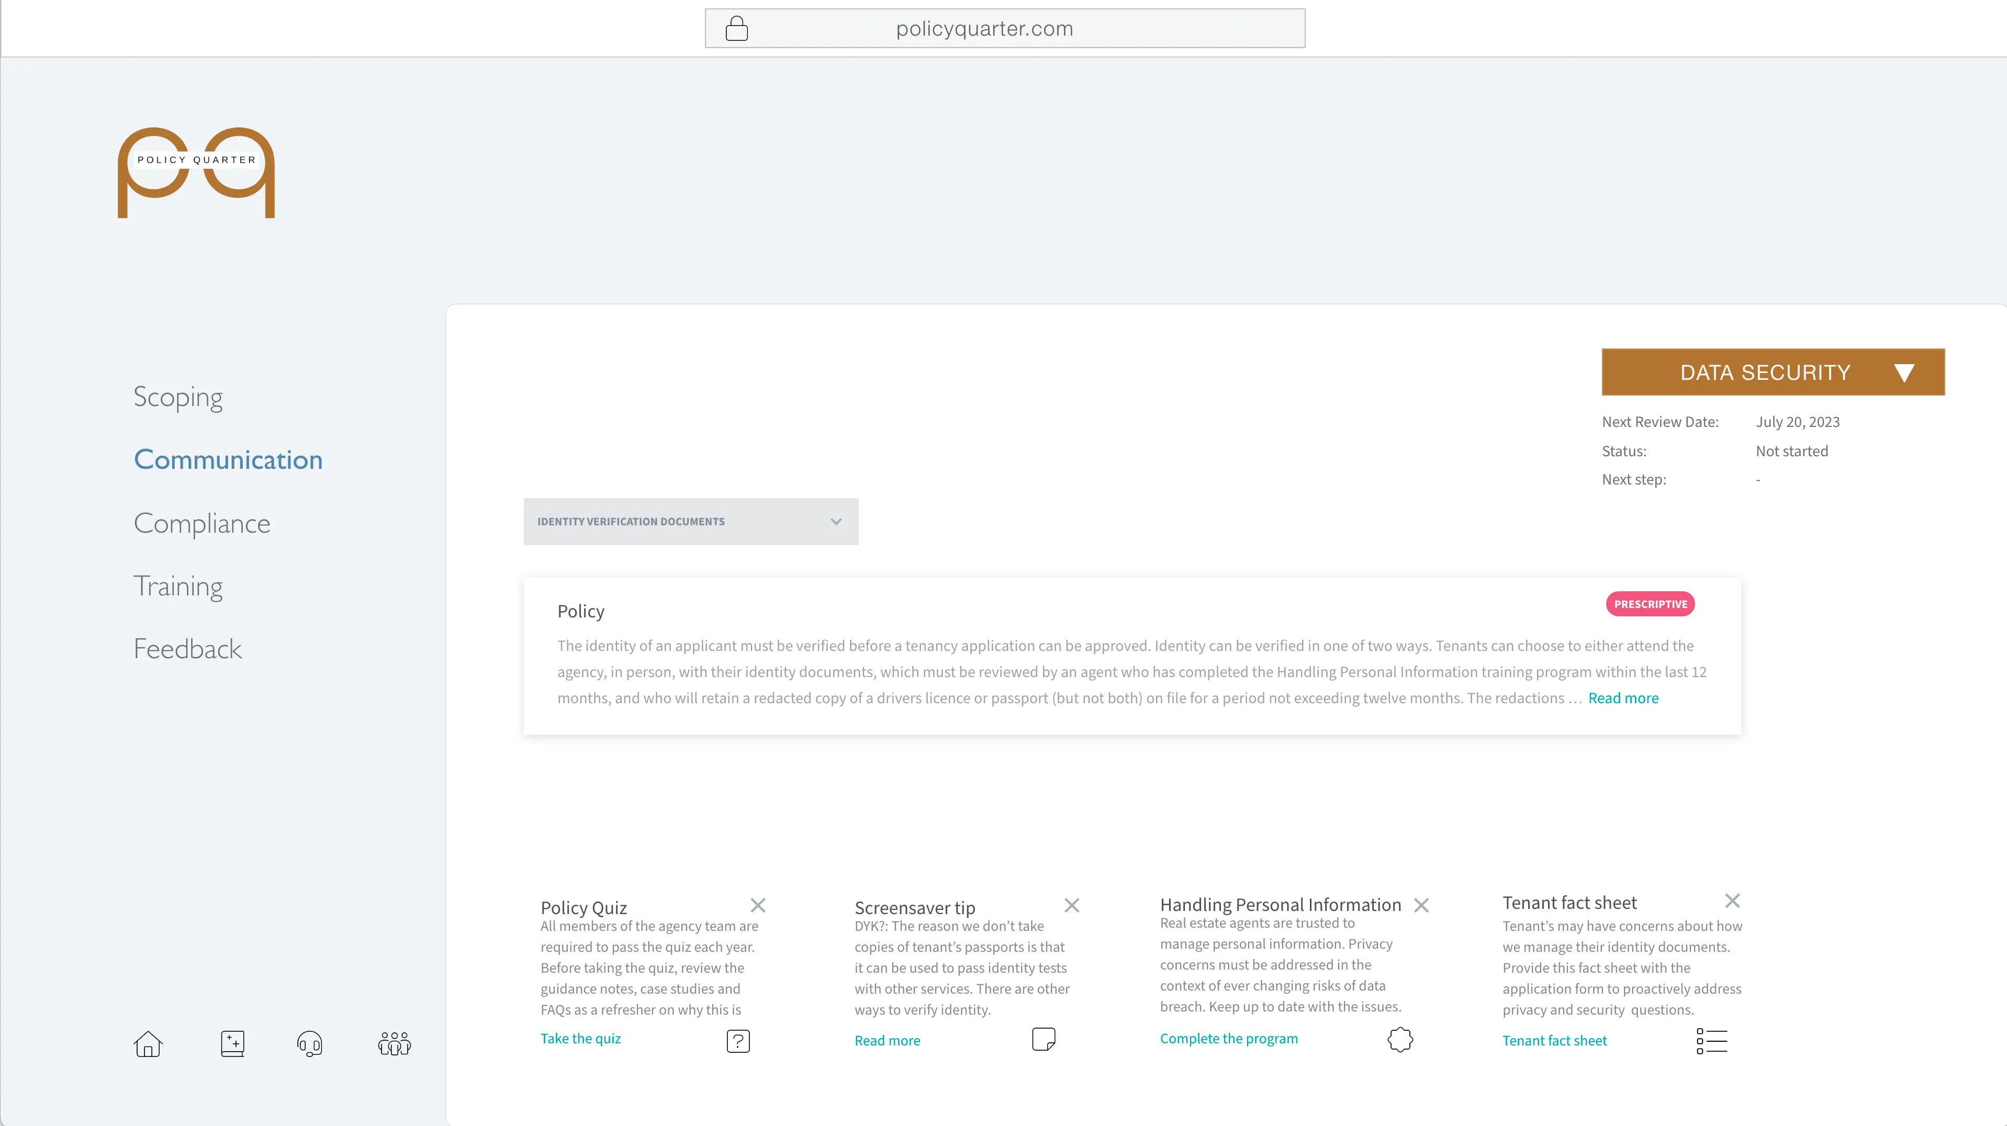Click the Tenant fact sheet card title

pos(1569,903)
